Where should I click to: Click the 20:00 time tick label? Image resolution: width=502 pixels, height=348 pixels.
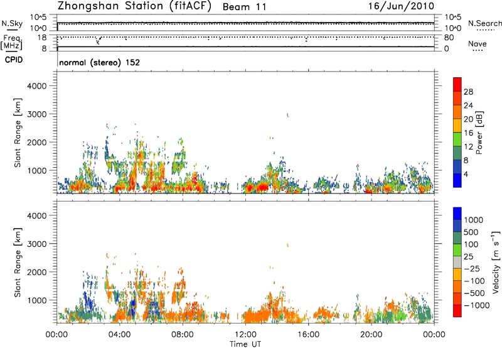pyautogui.click(x=371, y=335)
